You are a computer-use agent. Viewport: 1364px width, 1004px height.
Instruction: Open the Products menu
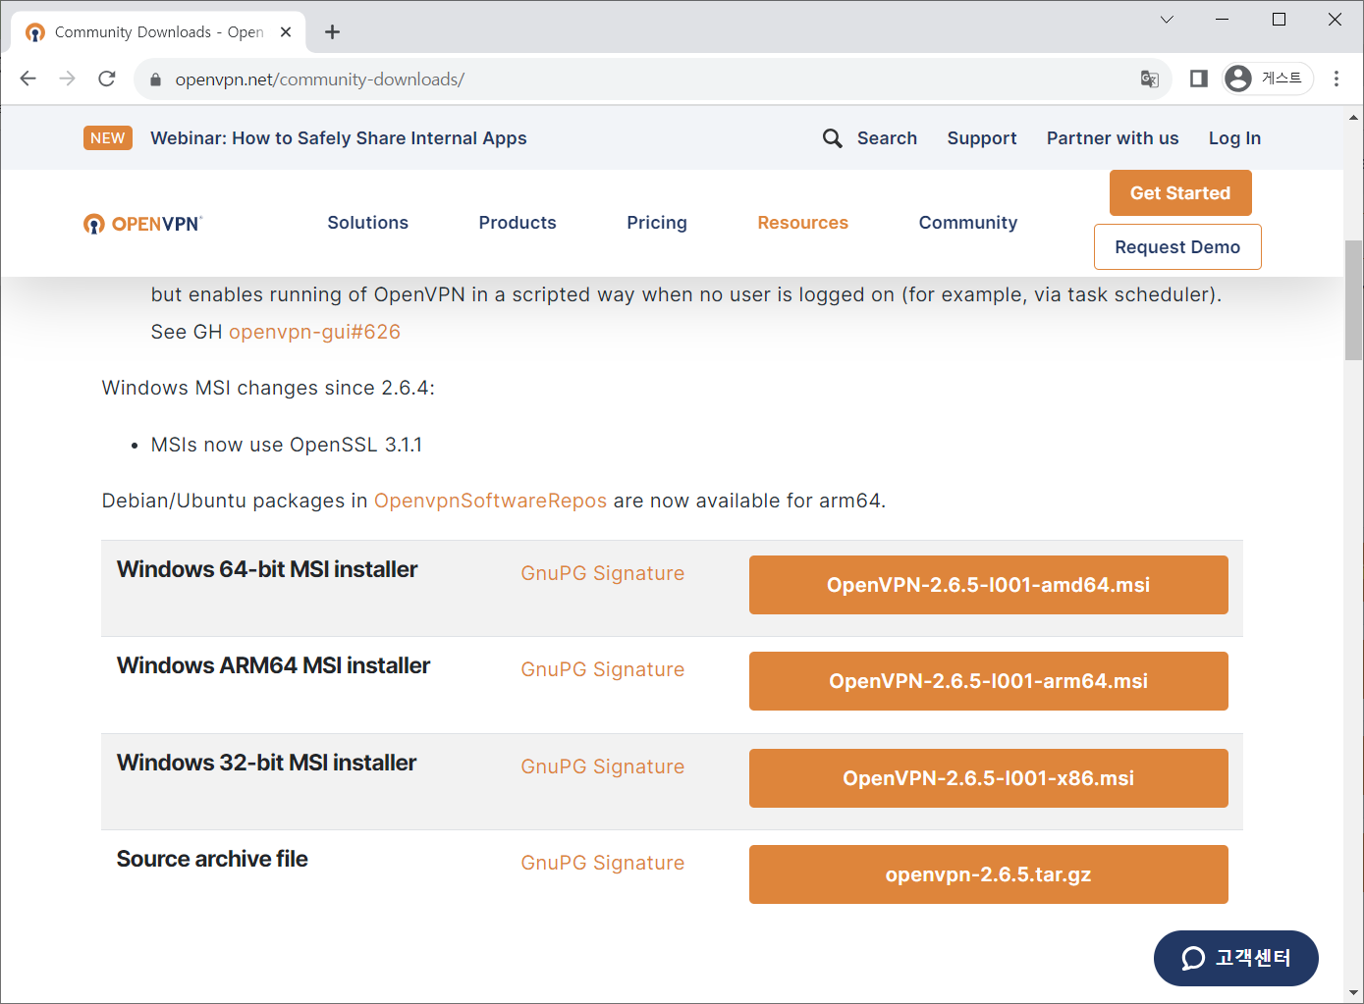click(x=518, y=223)
